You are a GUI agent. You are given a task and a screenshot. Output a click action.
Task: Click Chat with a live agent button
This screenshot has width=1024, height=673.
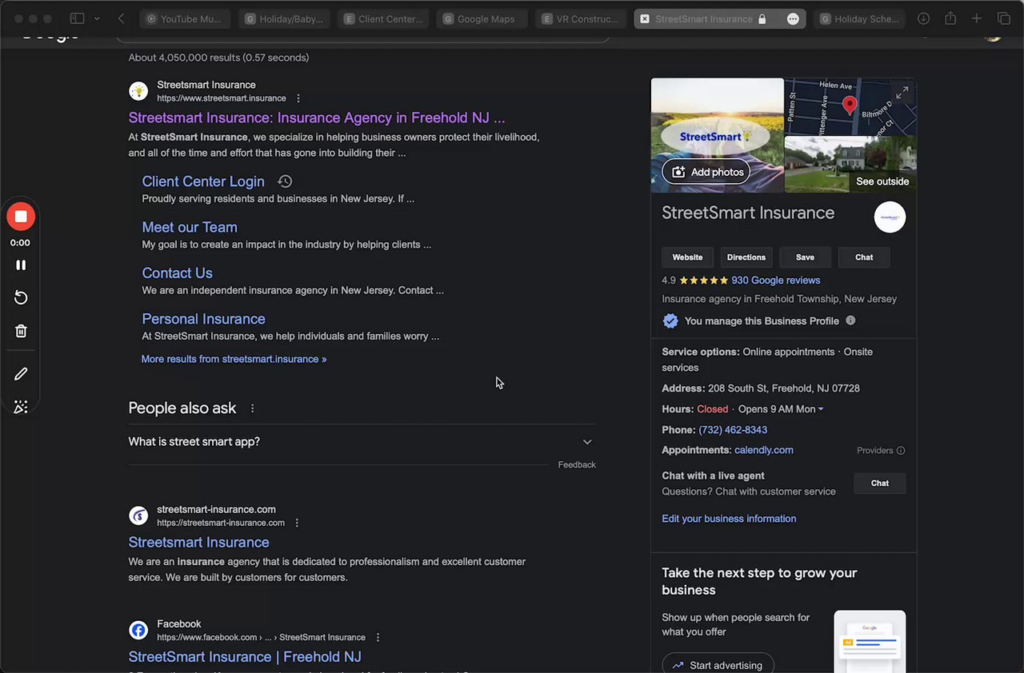coord(880,484)
